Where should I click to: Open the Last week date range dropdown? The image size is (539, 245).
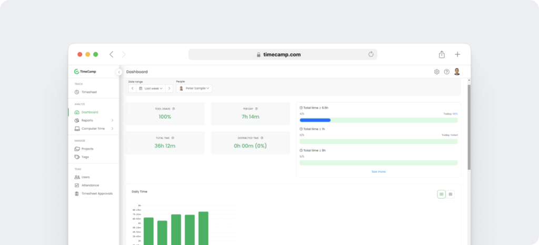click(151, 89)
